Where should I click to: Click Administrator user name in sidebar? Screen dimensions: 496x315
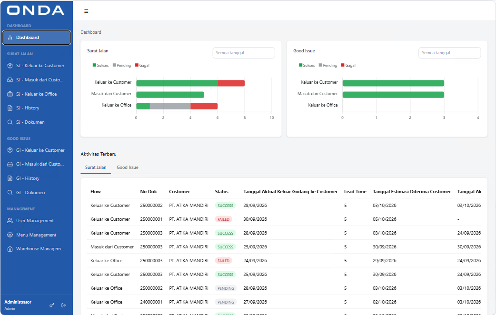pyautogui.click(x=18, y=302)
